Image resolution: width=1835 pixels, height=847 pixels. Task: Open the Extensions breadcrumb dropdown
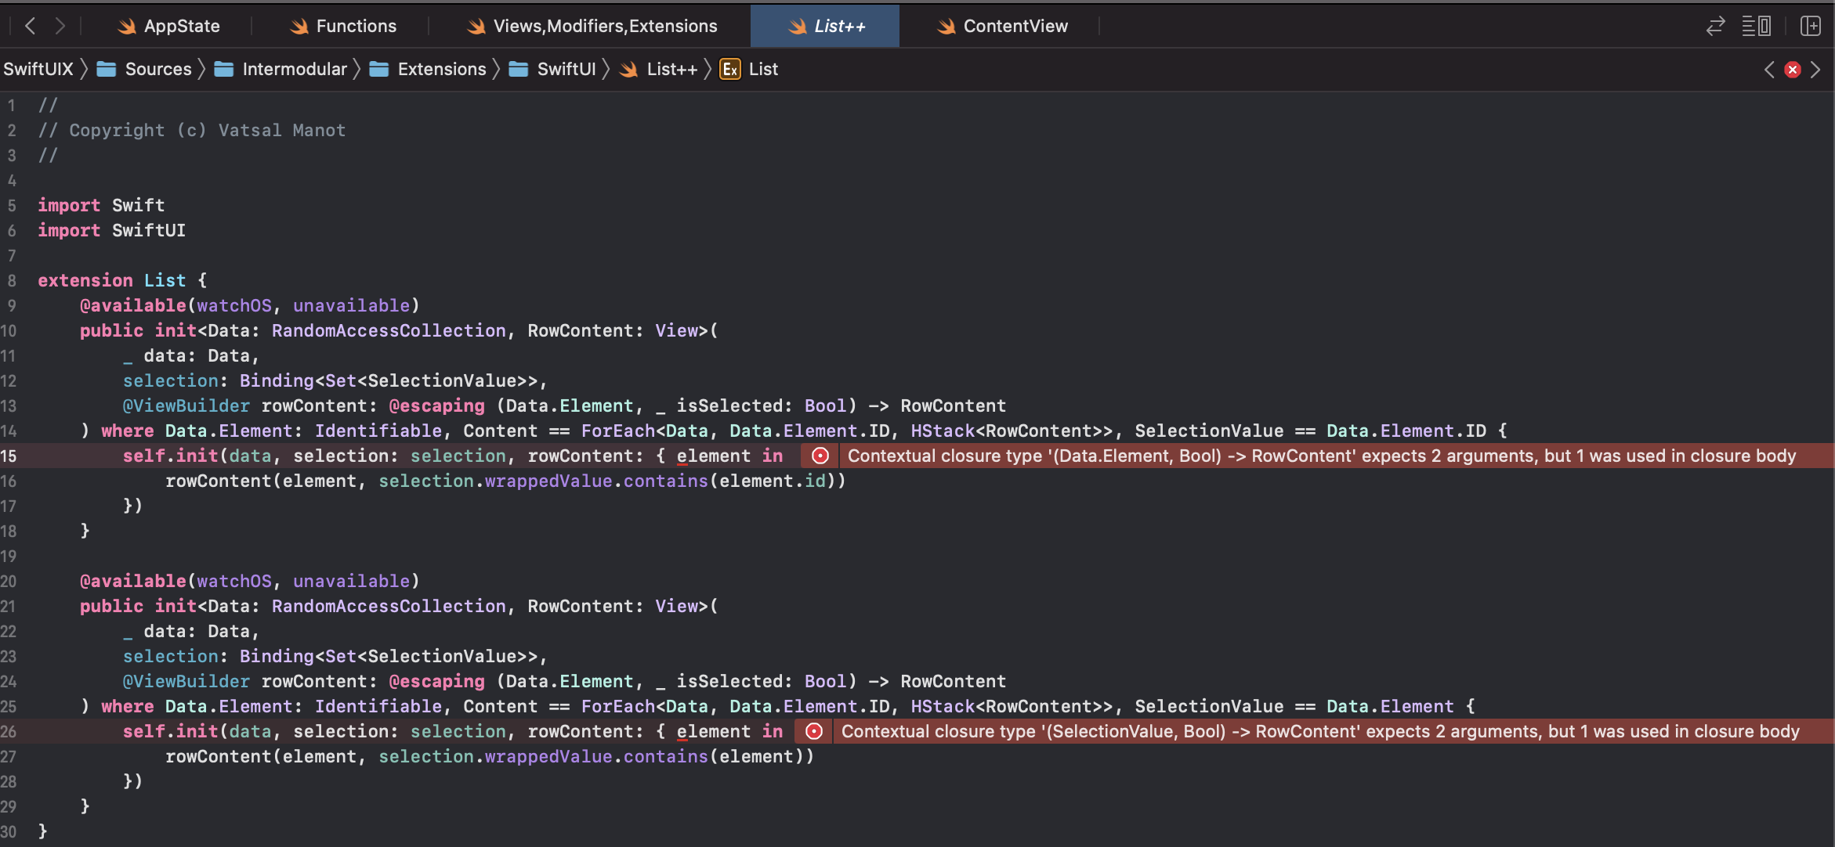[441, 69]
